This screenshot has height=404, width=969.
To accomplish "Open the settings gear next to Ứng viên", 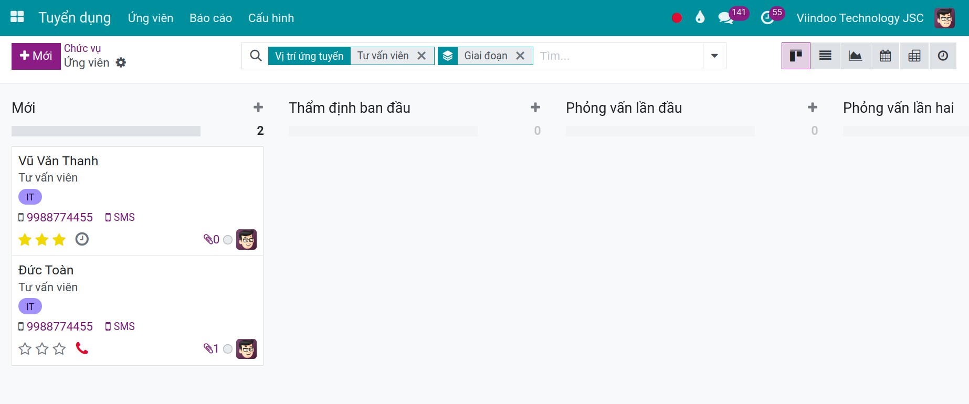I will pos(121,62).
